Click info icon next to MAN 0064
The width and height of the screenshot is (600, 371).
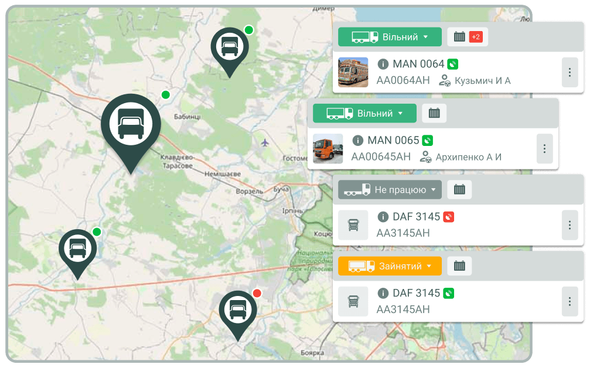pyautogui.click(x=383, y=64)
